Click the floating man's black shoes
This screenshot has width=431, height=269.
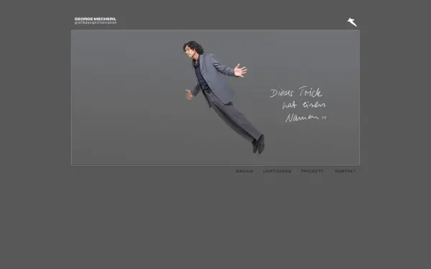pyautogui.click(x=259, y=144)
